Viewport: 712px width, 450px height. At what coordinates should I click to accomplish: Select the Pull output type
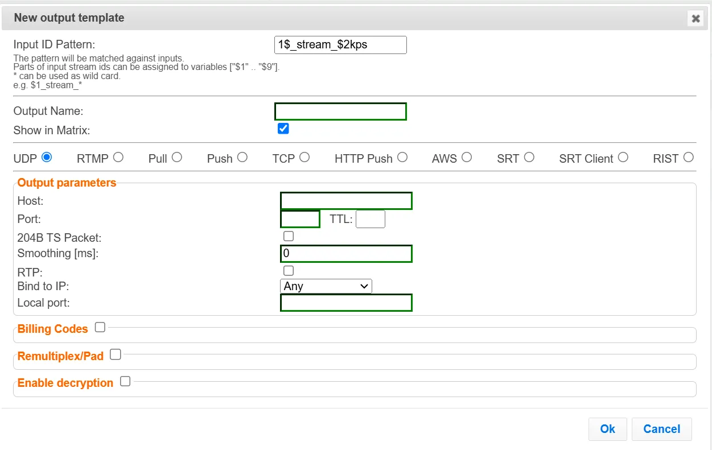pyautogui.click(x=177, y=157)
